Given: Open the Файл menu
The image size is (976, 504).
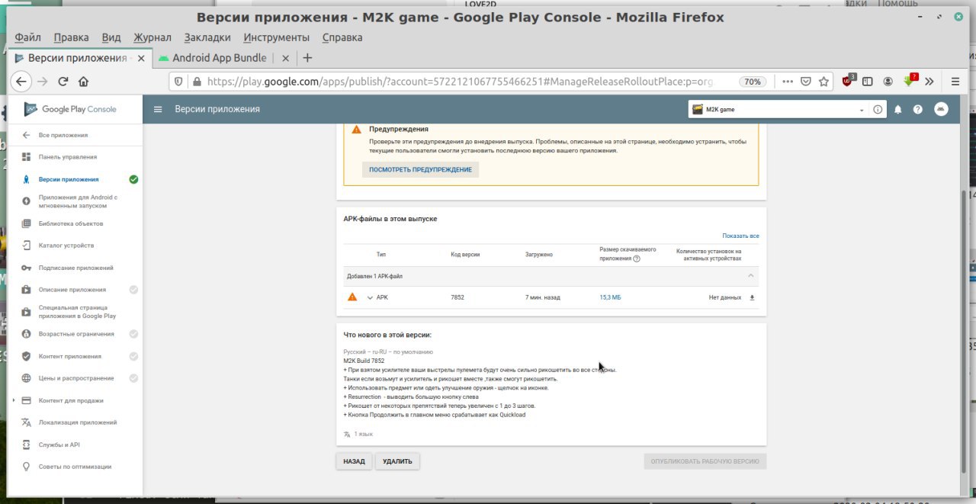Looking at the screenshot, I should 27,37.
